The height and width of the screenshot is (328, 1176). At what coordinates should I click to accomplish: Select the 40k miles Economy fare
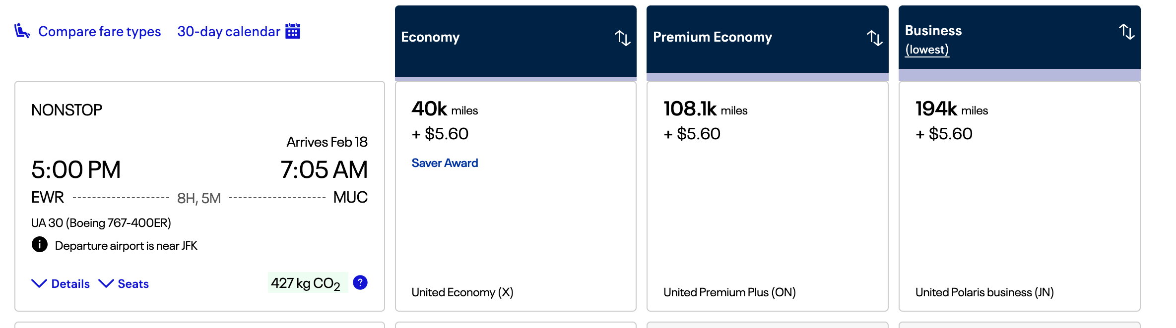tap(516, 196)
